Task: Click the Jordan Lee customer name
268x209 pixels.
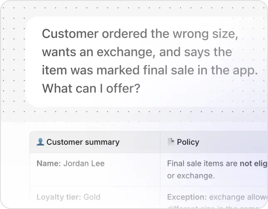Action: point(84,163)
